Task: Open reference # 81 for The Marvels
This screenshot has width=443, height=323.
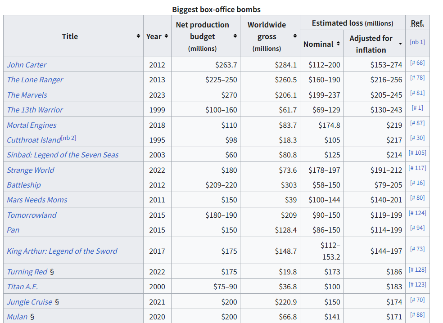Action: (x=417, y=93)
